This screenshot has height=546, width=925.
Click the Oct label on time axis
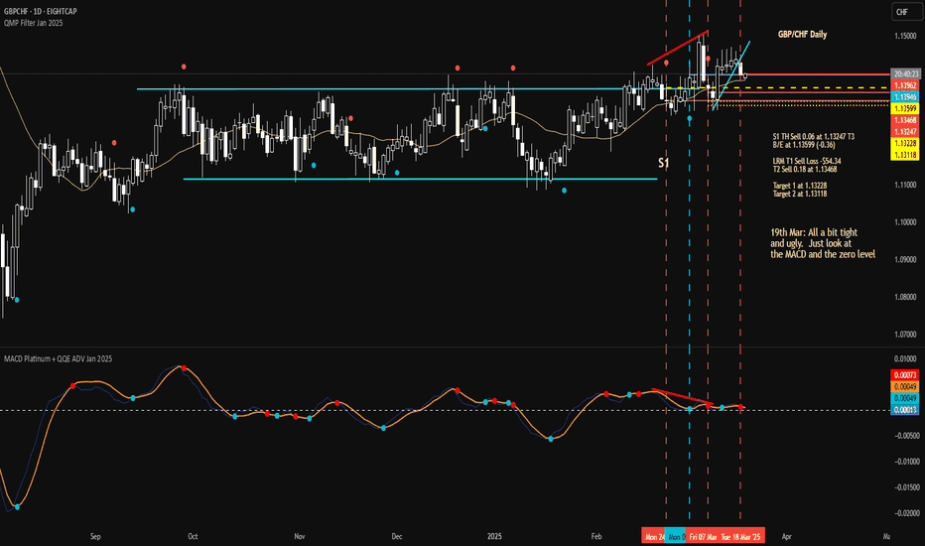point(193,536)
